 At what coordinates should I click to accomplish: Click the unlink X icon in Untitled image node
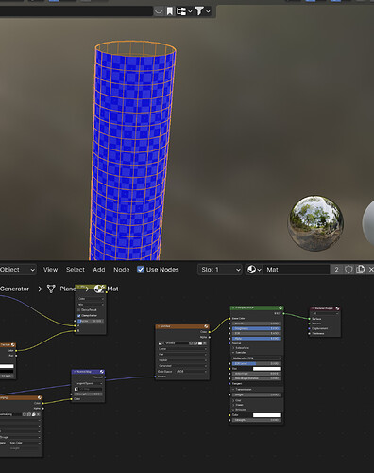(x=205, y=343)
